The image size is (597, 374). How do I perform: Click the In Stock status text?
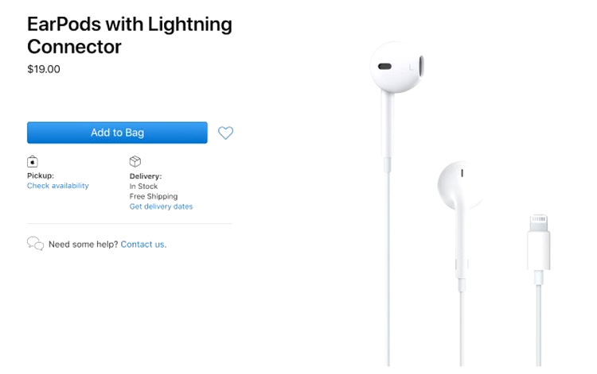click(143, 187)
